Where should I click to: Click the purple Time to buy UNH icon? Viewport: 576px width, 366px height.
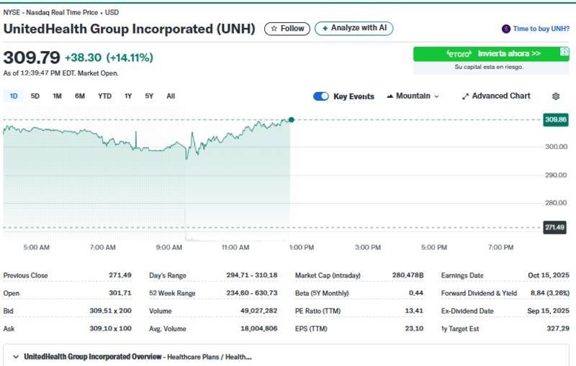pos(505,29)
